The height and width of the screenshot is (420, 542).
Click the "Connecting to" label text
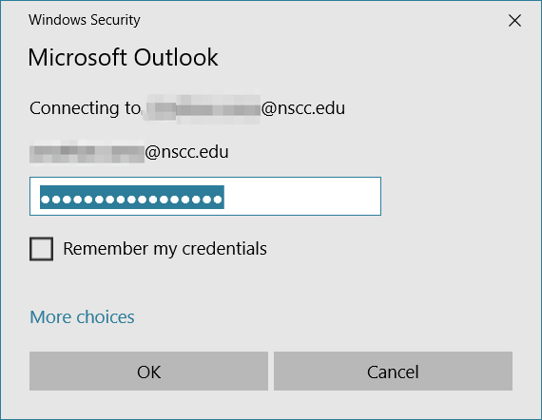(x=85, y=108)
